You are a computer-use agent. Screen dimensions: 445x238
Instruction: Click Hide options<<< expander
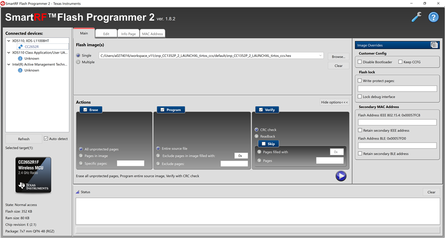point(334,102)
